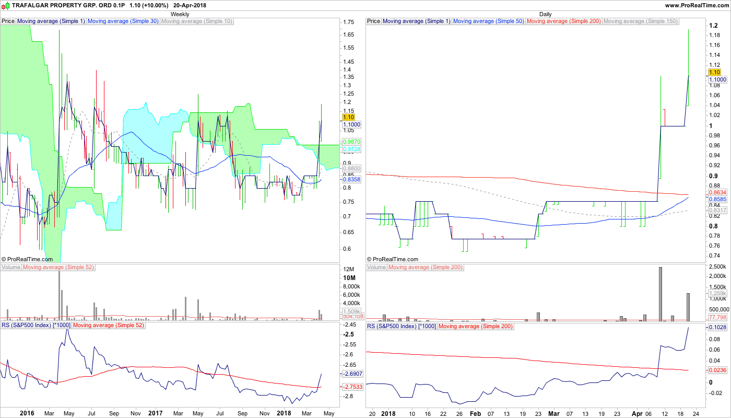This screenshot has height=418, width=731.
Task: Click the blue 0.8358 value tag
Action: (352, 179)
